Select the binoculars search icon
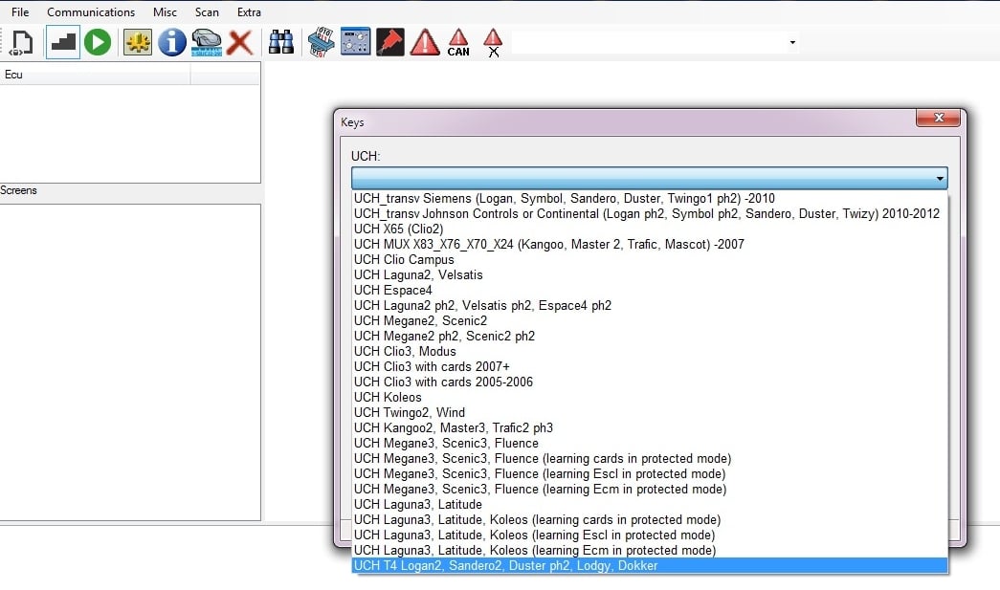Viewport: 1000px width, 590px height. 280,42
